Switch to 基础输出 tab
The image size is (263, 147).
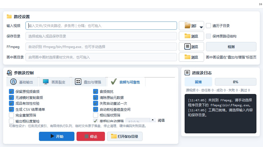point(22,82)
